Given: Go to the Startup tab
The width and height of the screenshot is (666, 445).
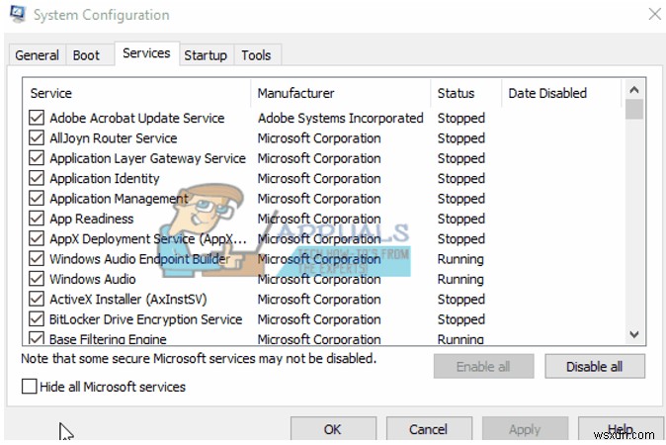Looking at the screenshot, I should pyautogui.click(x=206, y=55).
